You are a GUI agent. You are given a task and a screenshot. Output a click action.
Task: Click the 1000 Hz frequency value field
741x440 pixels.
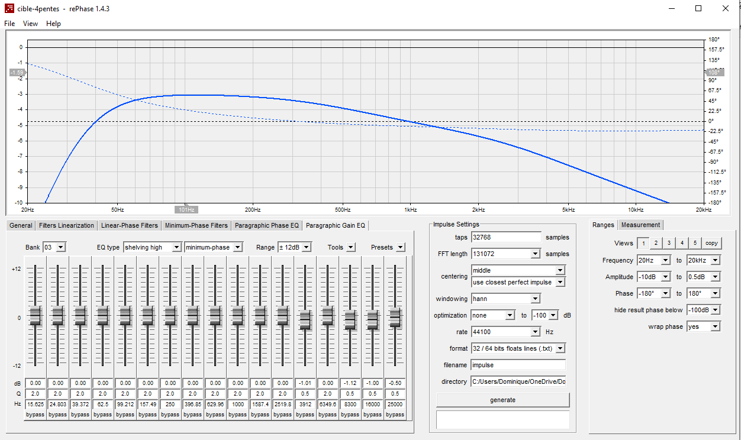click(237, 404)
